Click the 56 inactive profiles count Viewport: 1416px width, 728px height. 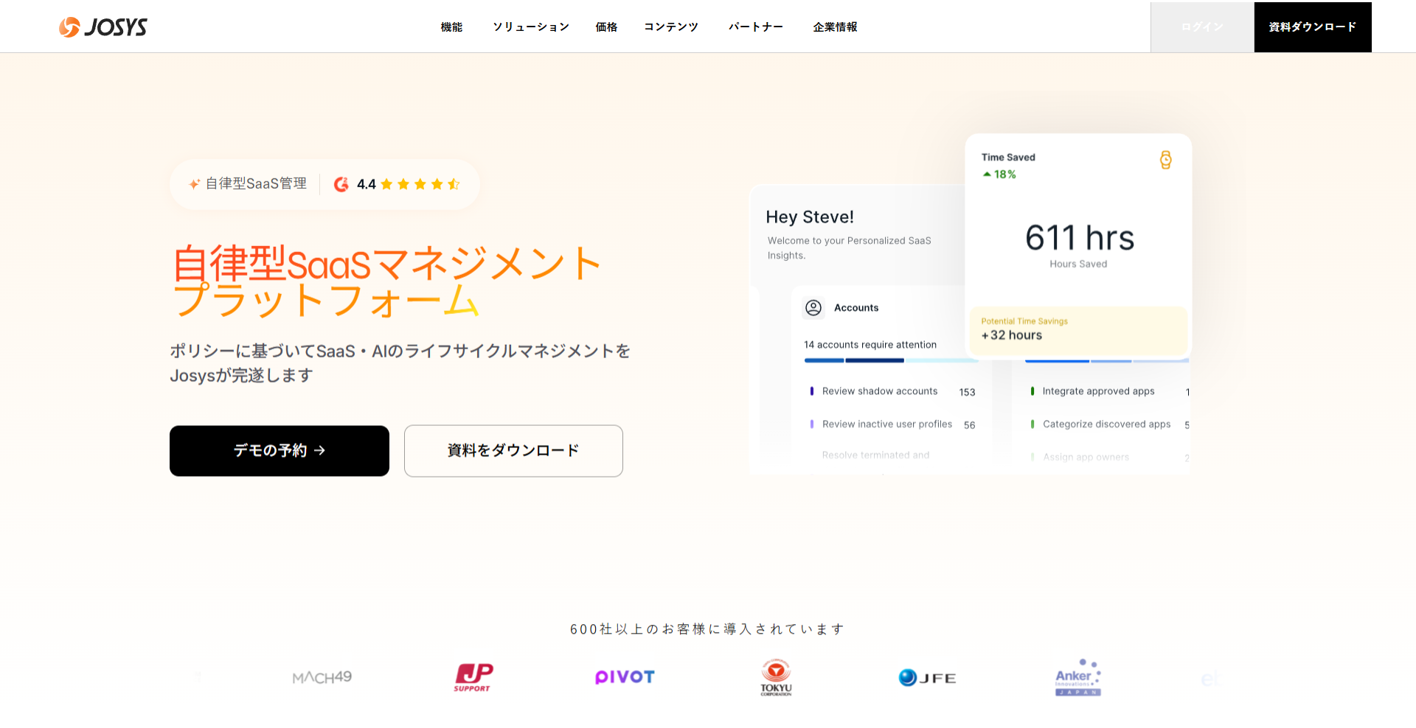point(970,425)
